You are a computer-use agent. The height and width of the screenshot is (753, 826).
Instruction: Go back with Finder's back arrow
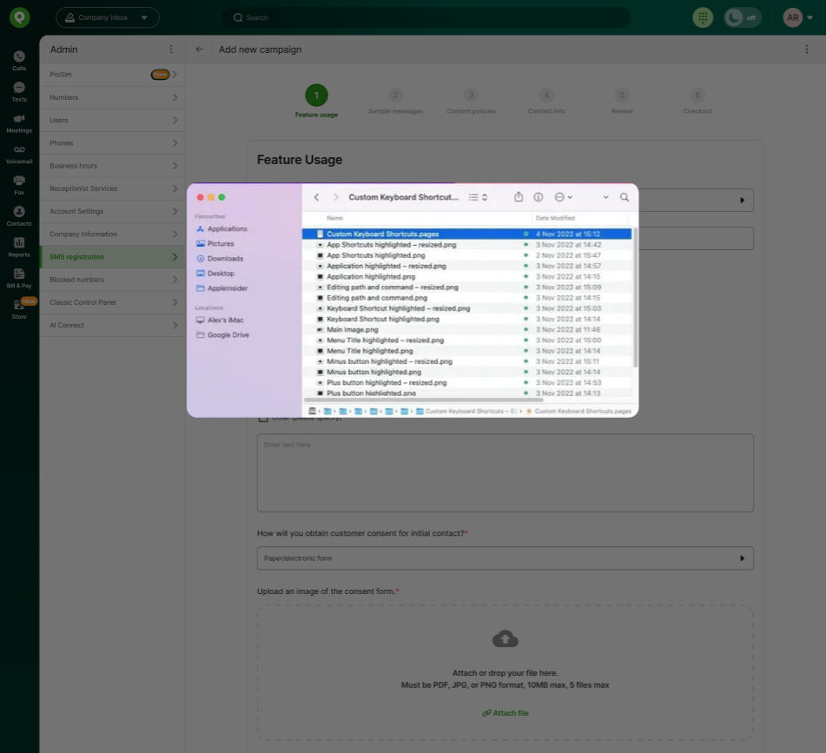[x=316, y=197]
